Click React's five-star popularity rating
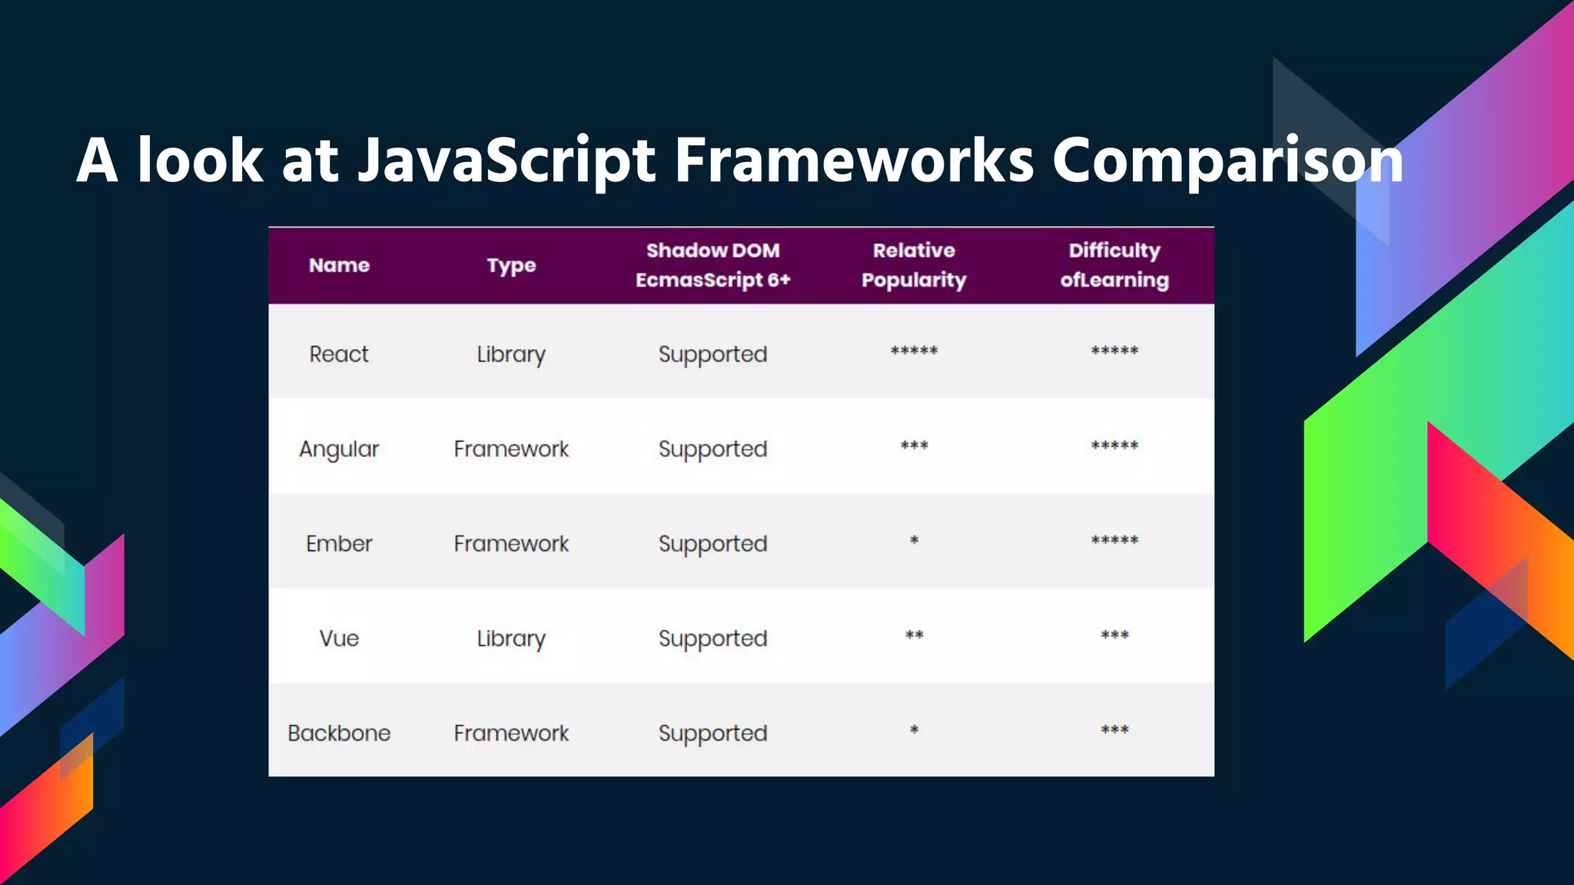 coord(914,352)
